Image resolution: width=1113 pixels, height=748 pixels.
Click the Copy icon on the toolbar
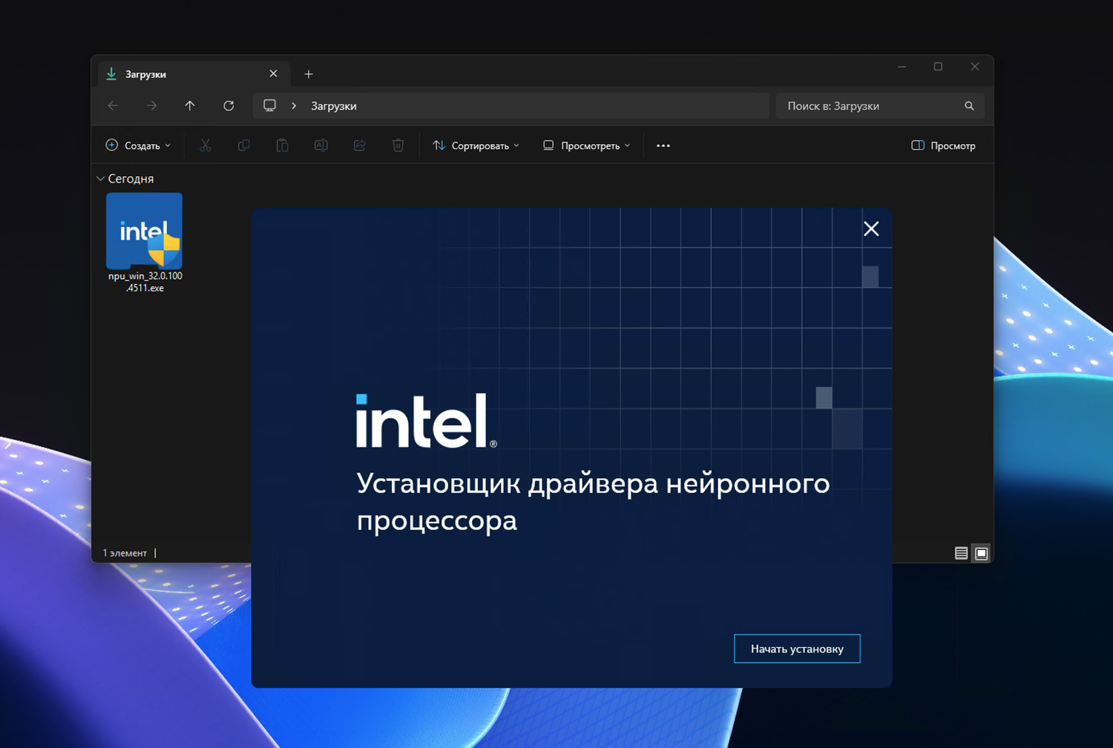(x=243, y=145)
